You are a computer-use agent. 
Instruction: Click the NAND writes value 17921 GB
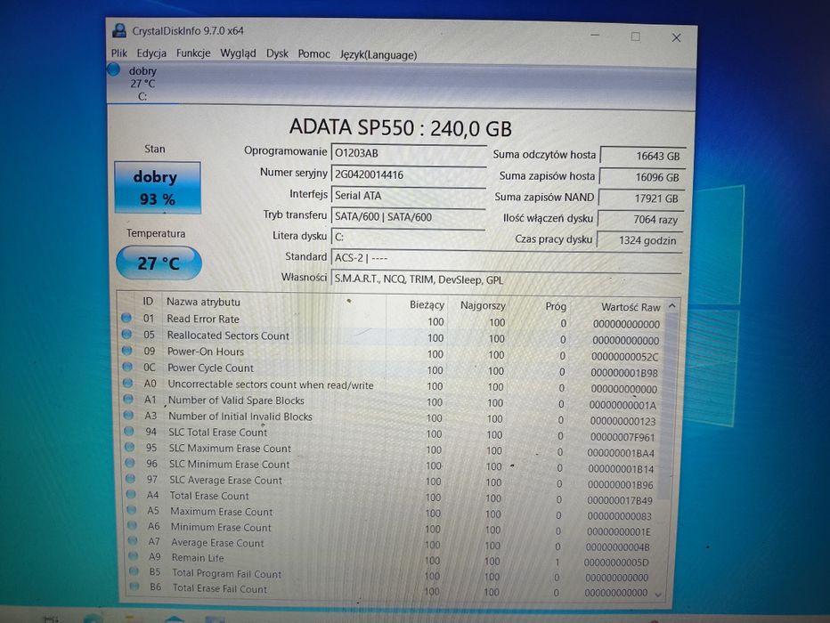pos(640,198)
